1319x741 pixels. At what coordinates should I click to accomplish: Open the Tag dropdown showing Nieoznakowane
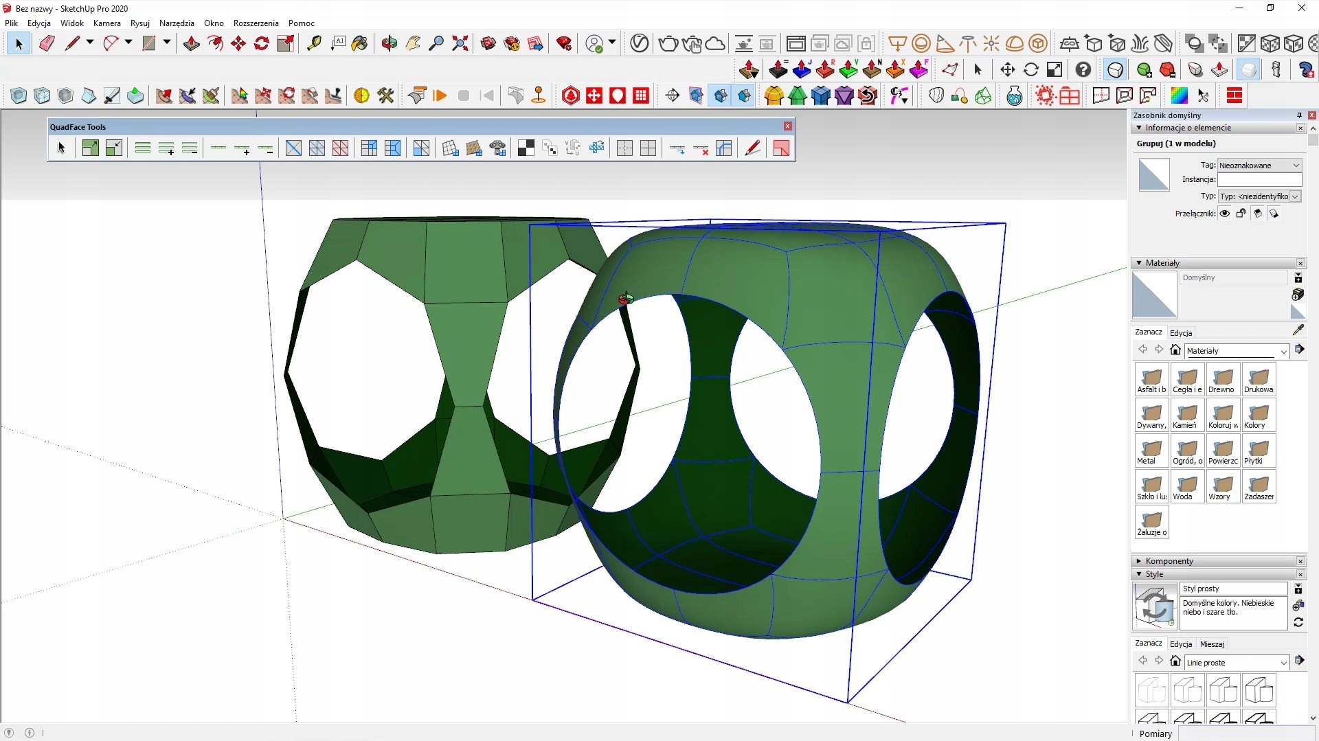tap(1259, 166)
